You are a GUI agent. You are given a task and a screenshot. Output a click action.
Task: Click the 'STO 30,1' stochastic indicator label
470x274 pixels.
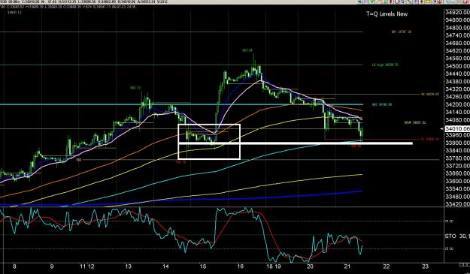coord(457,236)
